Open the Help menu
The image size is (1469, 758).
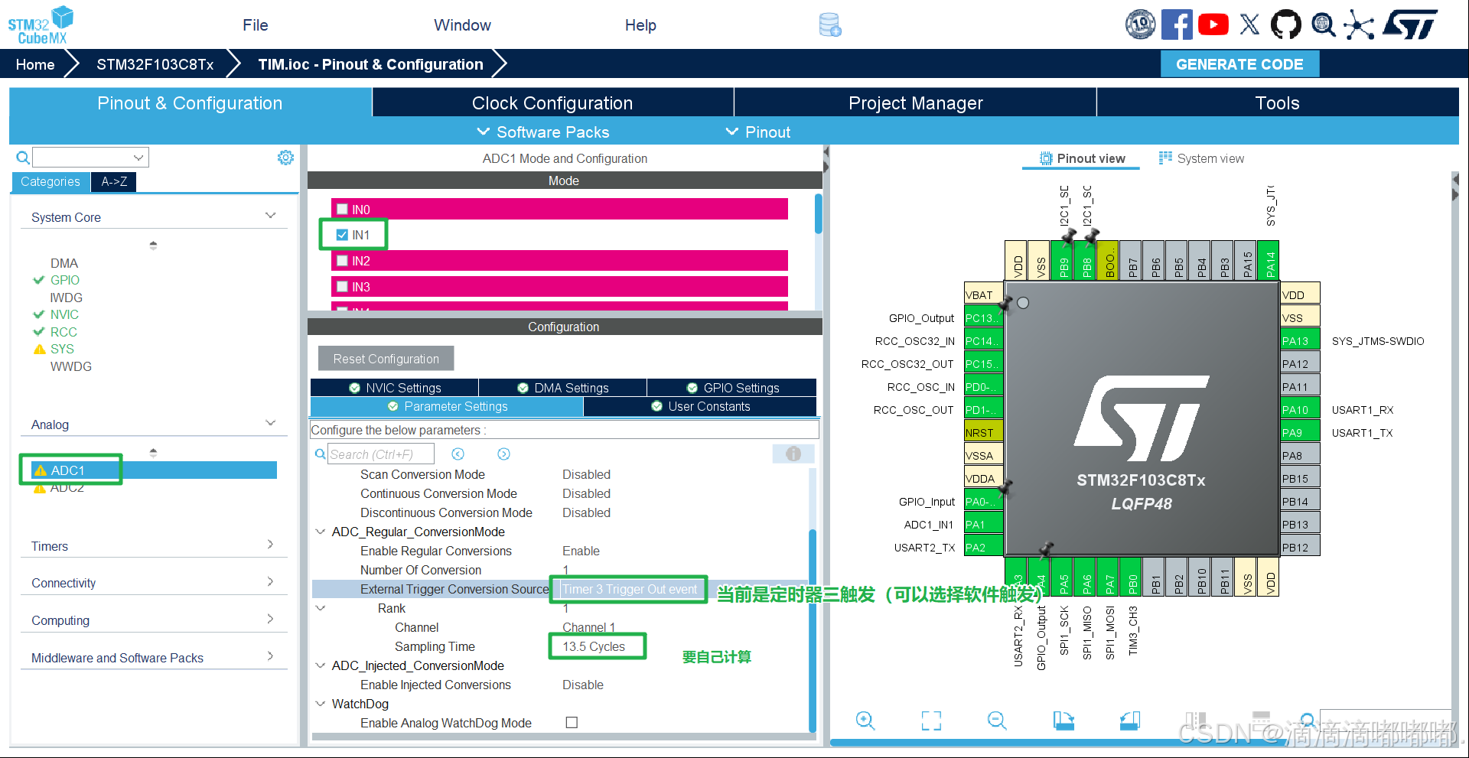(x=640, y=25)
